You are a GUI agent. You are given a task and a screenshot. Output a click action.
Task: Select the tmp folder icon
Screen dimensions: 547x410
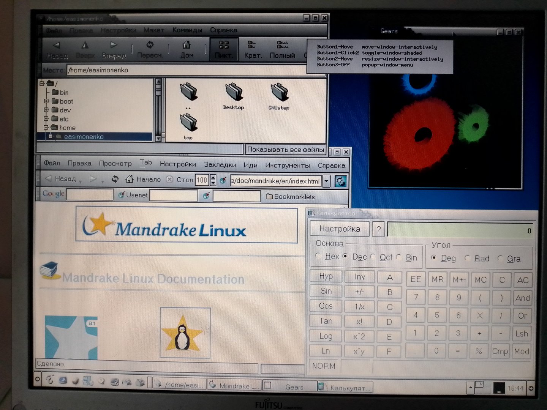tap(188, 122)
